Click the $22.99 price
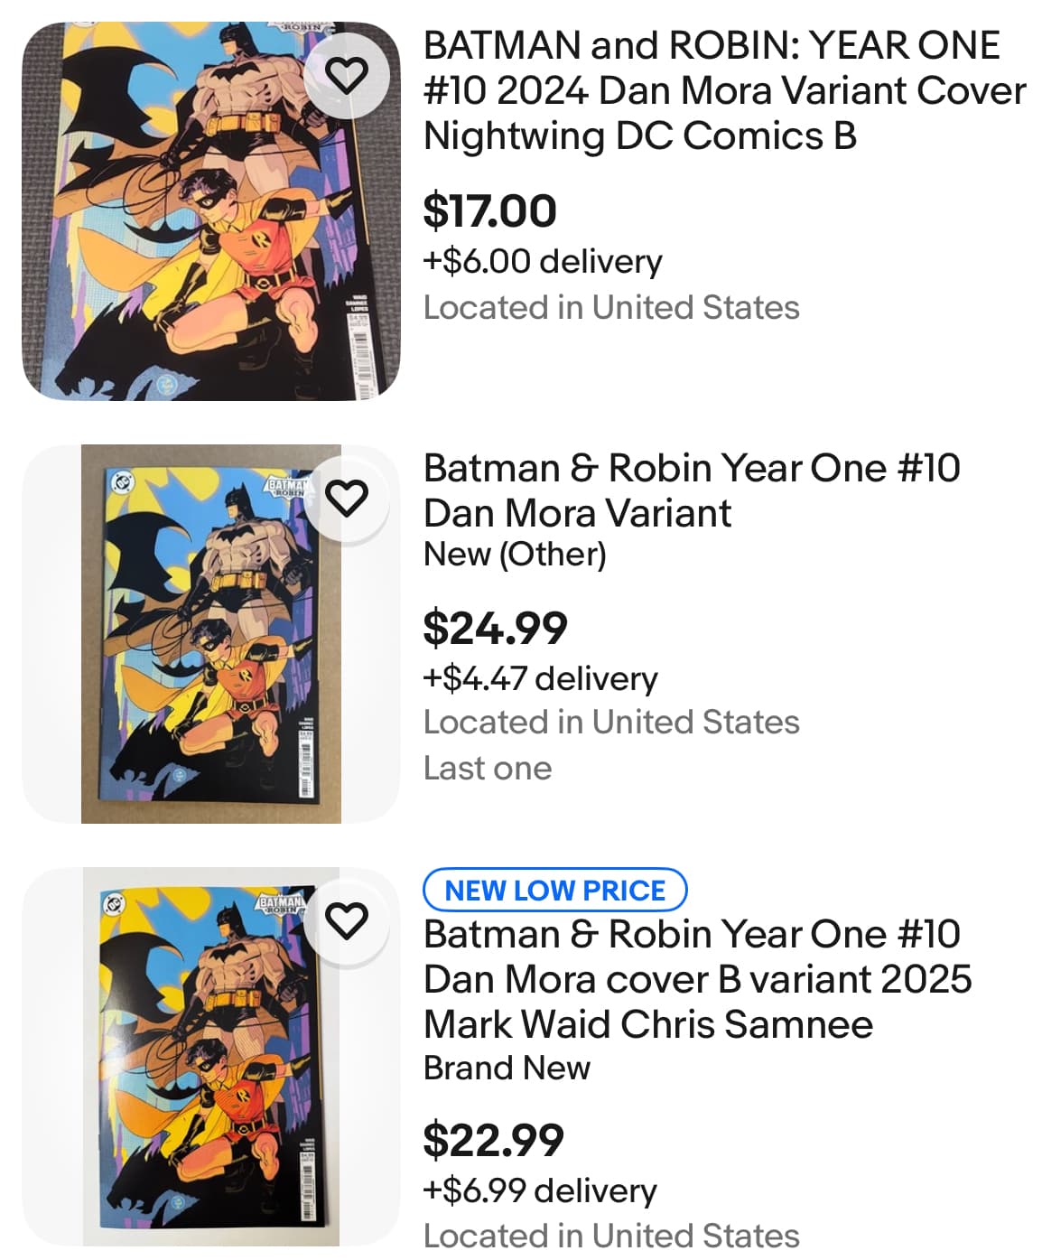Screen dimensions: 1042x1260 click(493, 1140)
